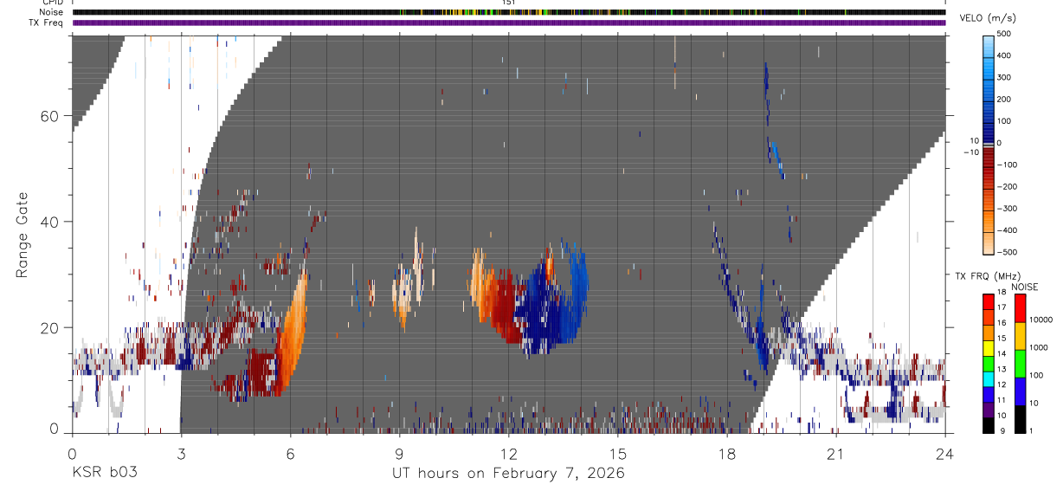Click the 18 tick on the UT hours axis

click(727, 454)
